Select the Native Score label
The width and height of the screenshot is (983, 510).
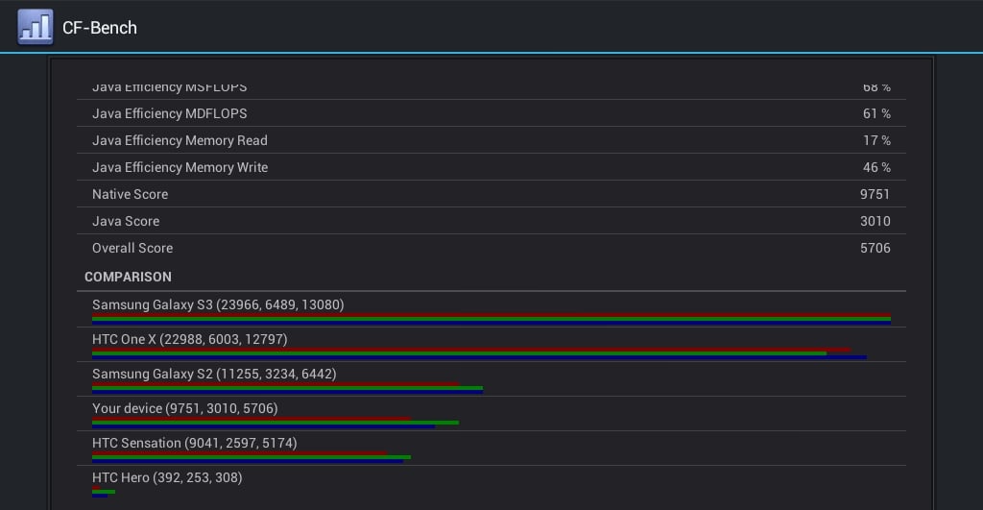coord(130,194)
